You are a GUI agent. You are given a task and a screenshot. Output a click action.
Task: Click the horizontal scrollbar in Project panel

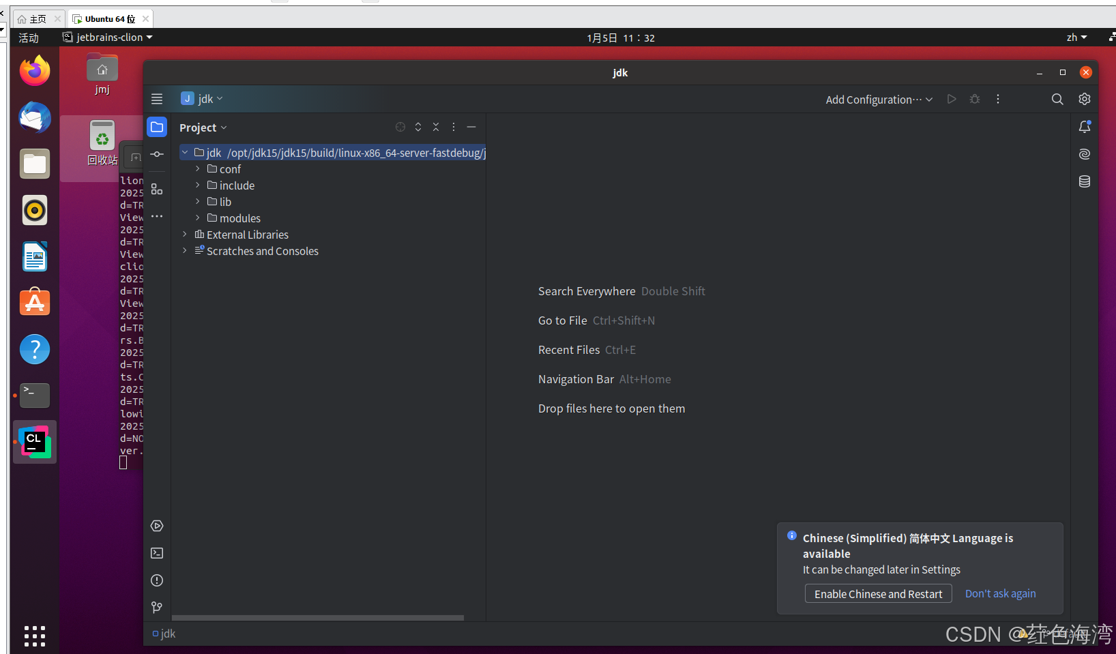[318, 618]
